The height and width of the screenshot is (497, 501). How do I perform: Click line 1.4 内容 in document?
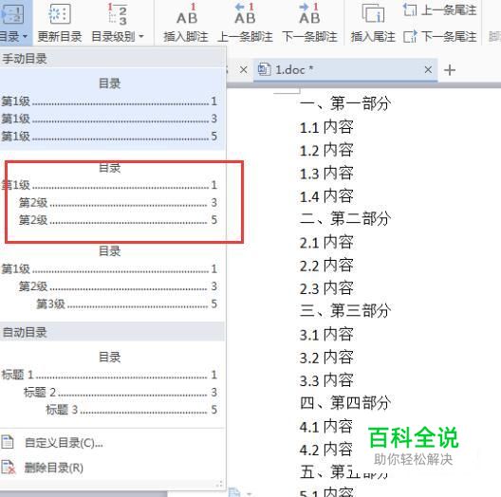(x=326, y=196)
